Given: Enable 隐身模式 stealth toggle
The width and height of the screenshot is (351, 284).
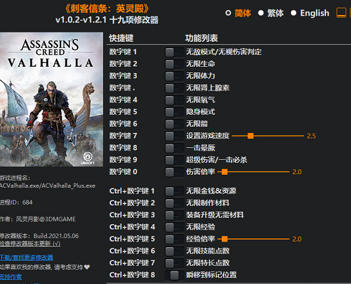Looking at the screenshot, I should tap(174, 112).
